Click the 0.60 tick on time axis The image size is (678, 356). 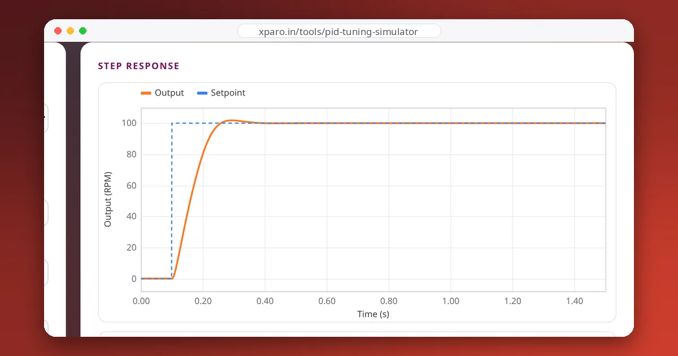[x=327, y=301]
